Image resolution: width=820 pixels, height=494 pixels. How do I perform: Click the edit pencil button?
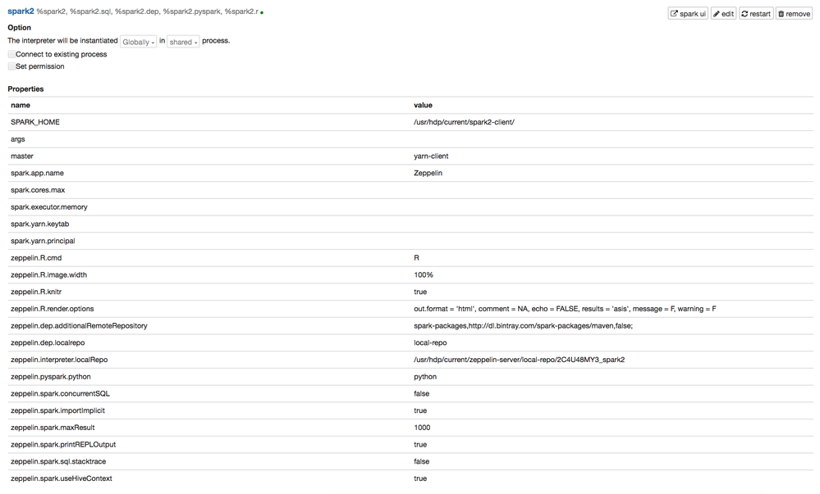pos(723,13)
